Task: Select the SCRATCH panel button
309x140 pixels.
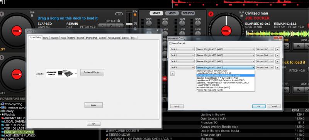Action: click(x=188, y=13)
